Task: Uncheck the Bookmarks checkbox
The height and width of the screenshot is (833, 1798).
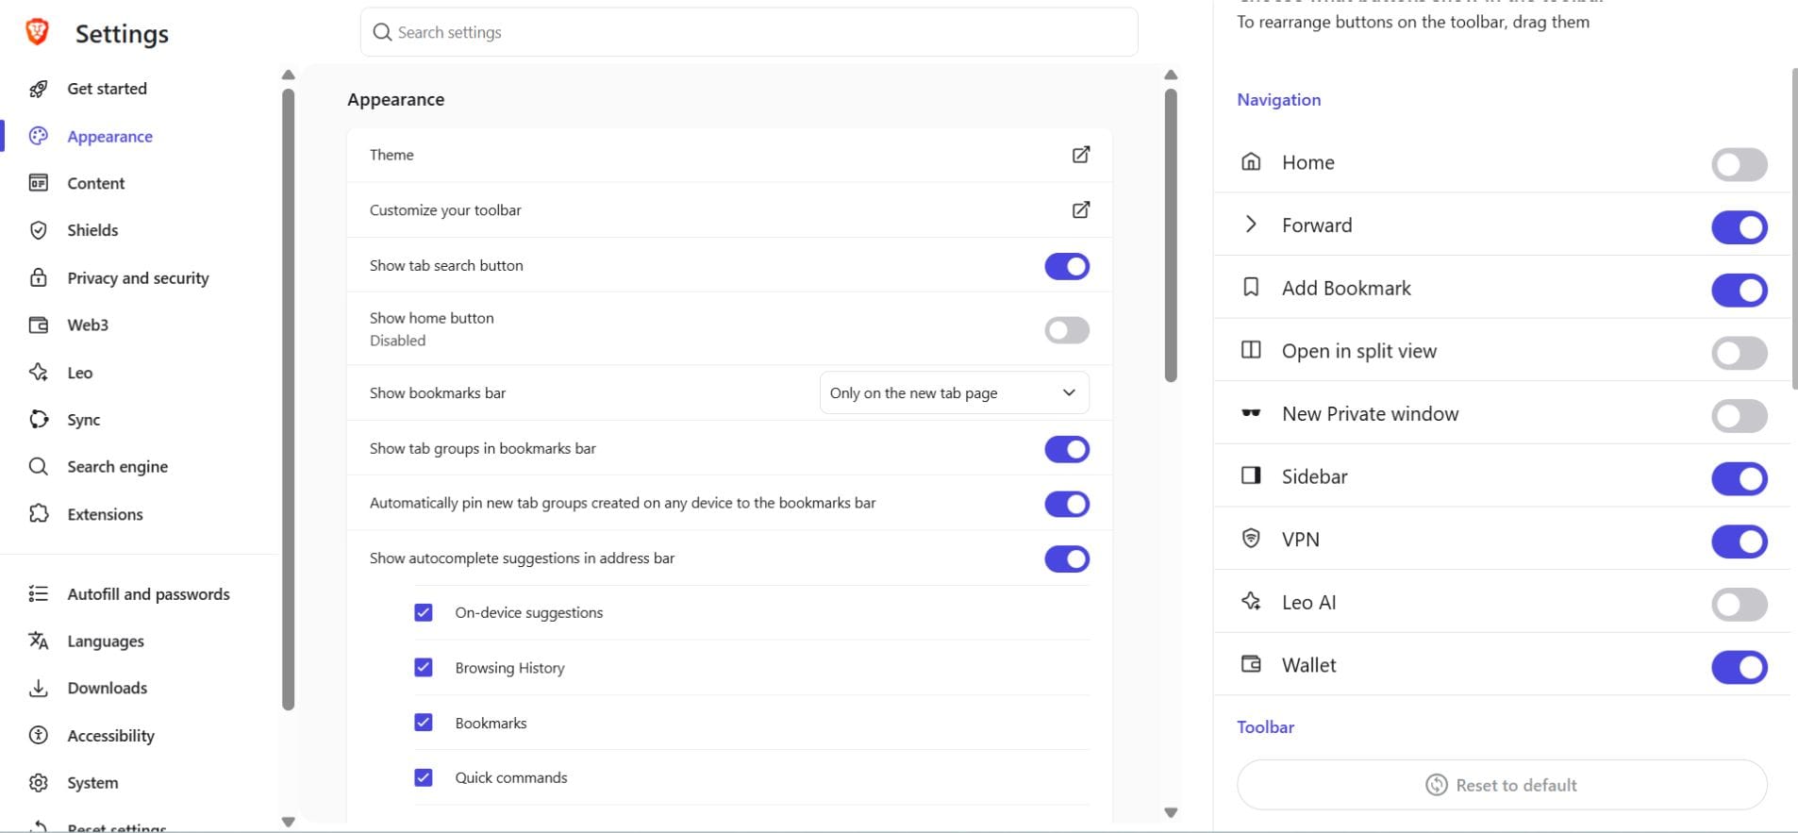Action: tap(424, 722)
